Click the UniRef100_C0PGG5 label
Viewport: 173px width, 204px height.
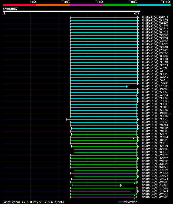155,173
